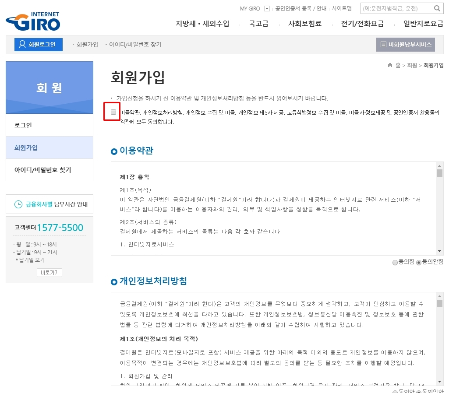Image resolution: width=449 pixels, height=393 pixels.
Task: Click 홈 in breadcrumb
Action: tap(398, 66)
